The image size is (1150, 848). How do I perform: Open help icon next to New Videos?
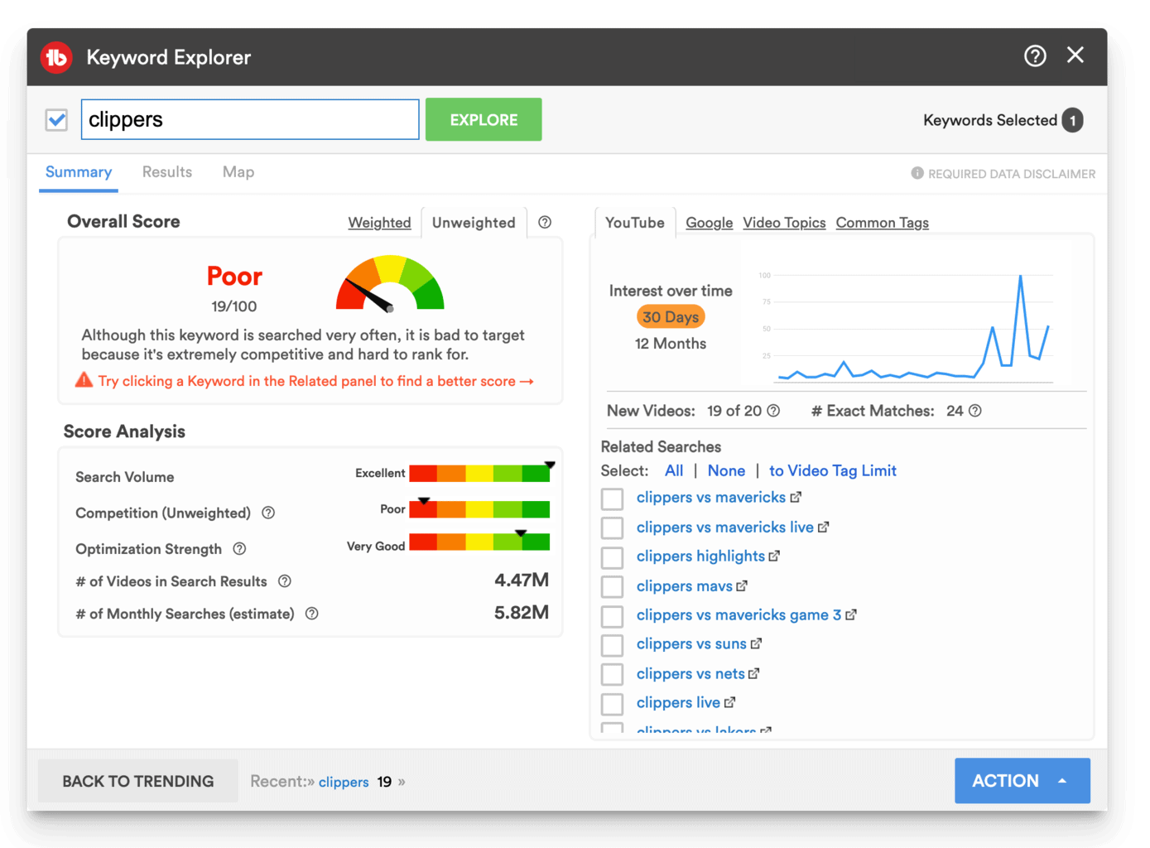tap(773, 411)
